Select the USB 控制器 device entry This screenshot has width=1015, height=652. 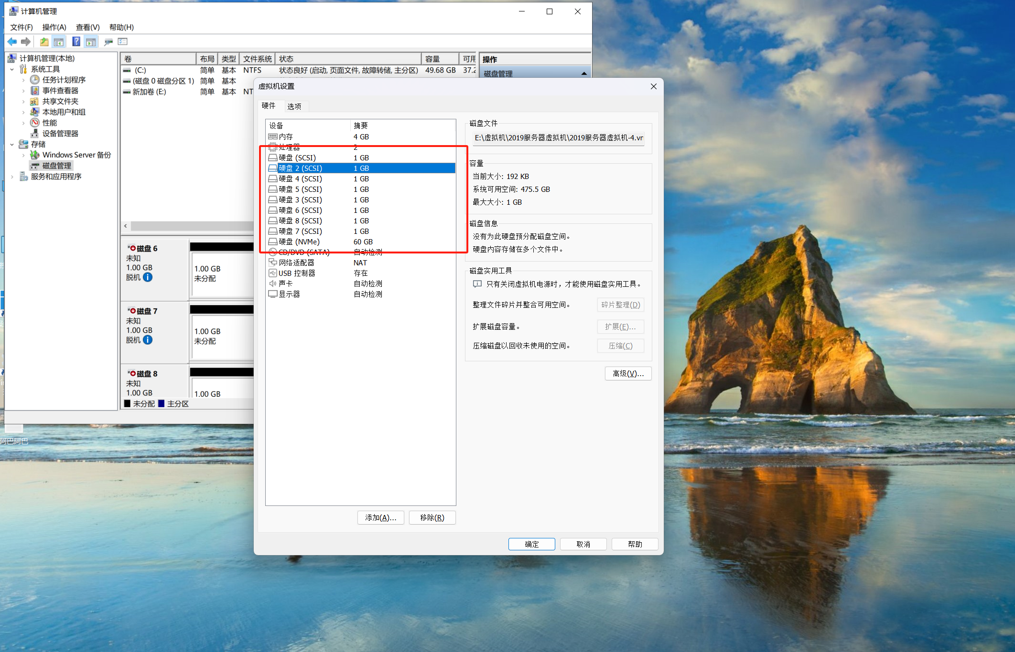point(296,273)
